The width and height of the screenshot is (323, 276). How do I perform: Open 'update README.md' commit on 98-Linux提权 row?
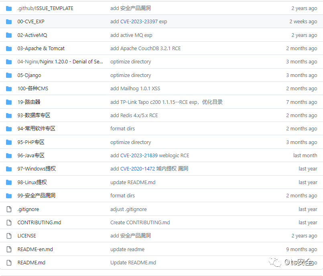(133, 182)
